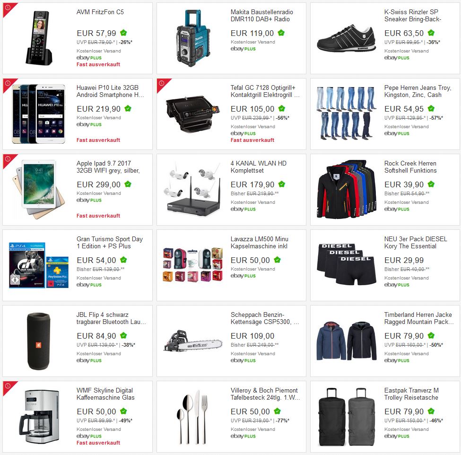This screenshot has height=455, width=461.
Task: Click the red clock badge on AVM FritzFon card
Action: [x=8, y=8]
